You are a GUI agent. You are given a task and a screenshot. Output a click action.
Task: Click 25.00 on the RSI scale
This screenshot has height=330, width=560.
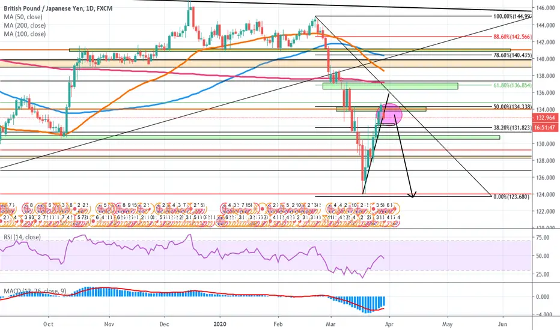543,274
